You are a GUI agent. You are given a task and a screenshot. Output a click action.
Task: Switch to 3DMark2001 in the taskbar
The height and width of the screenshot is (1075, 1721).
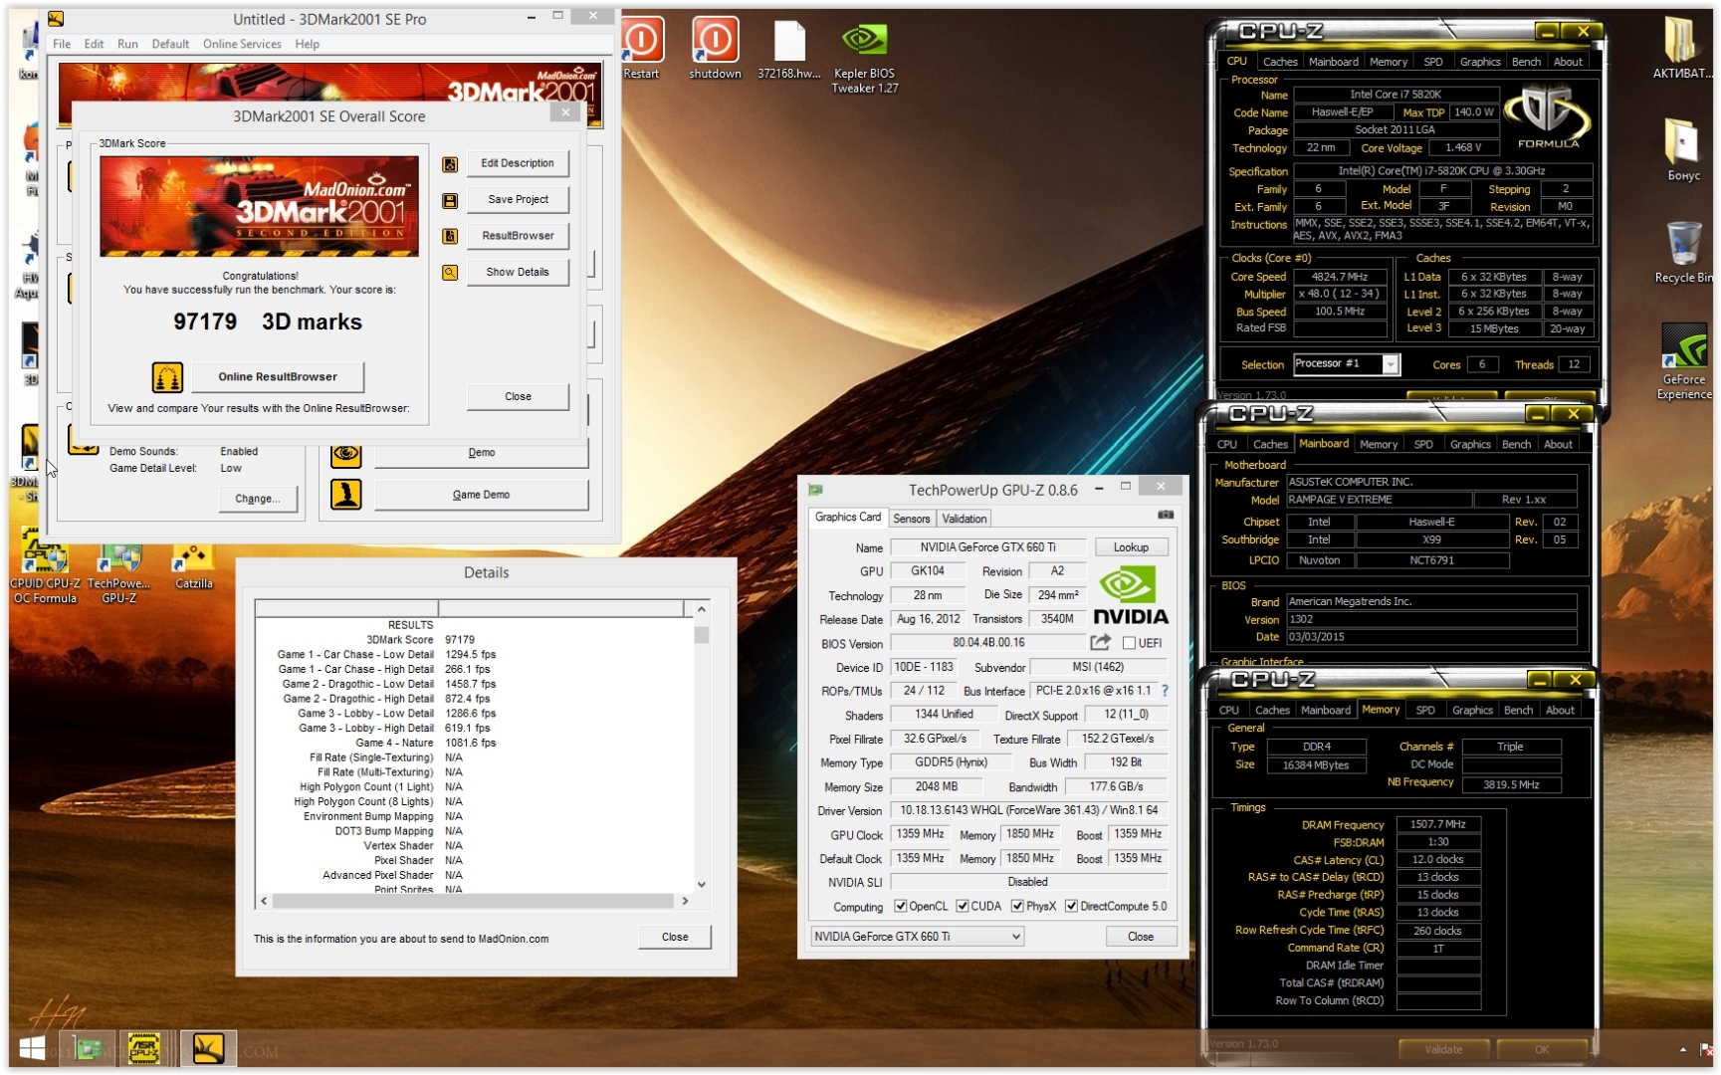point(208,1048)
